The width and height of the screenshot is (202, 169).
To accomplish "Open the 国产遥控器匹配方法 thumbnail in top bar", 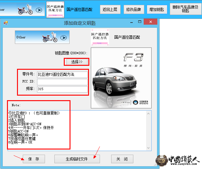I will pyautogui.click(x=55, y=9).
